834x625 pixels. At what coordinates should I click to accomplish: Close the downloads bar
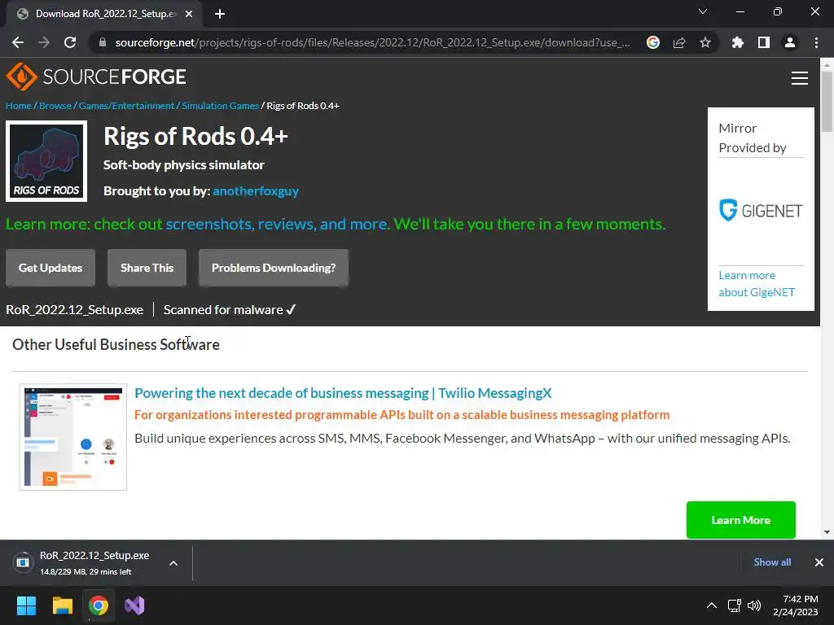tap(819, 562)
